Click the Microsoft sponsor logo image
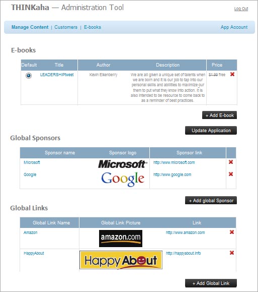The image size is (258, 292). coord(123,164)
